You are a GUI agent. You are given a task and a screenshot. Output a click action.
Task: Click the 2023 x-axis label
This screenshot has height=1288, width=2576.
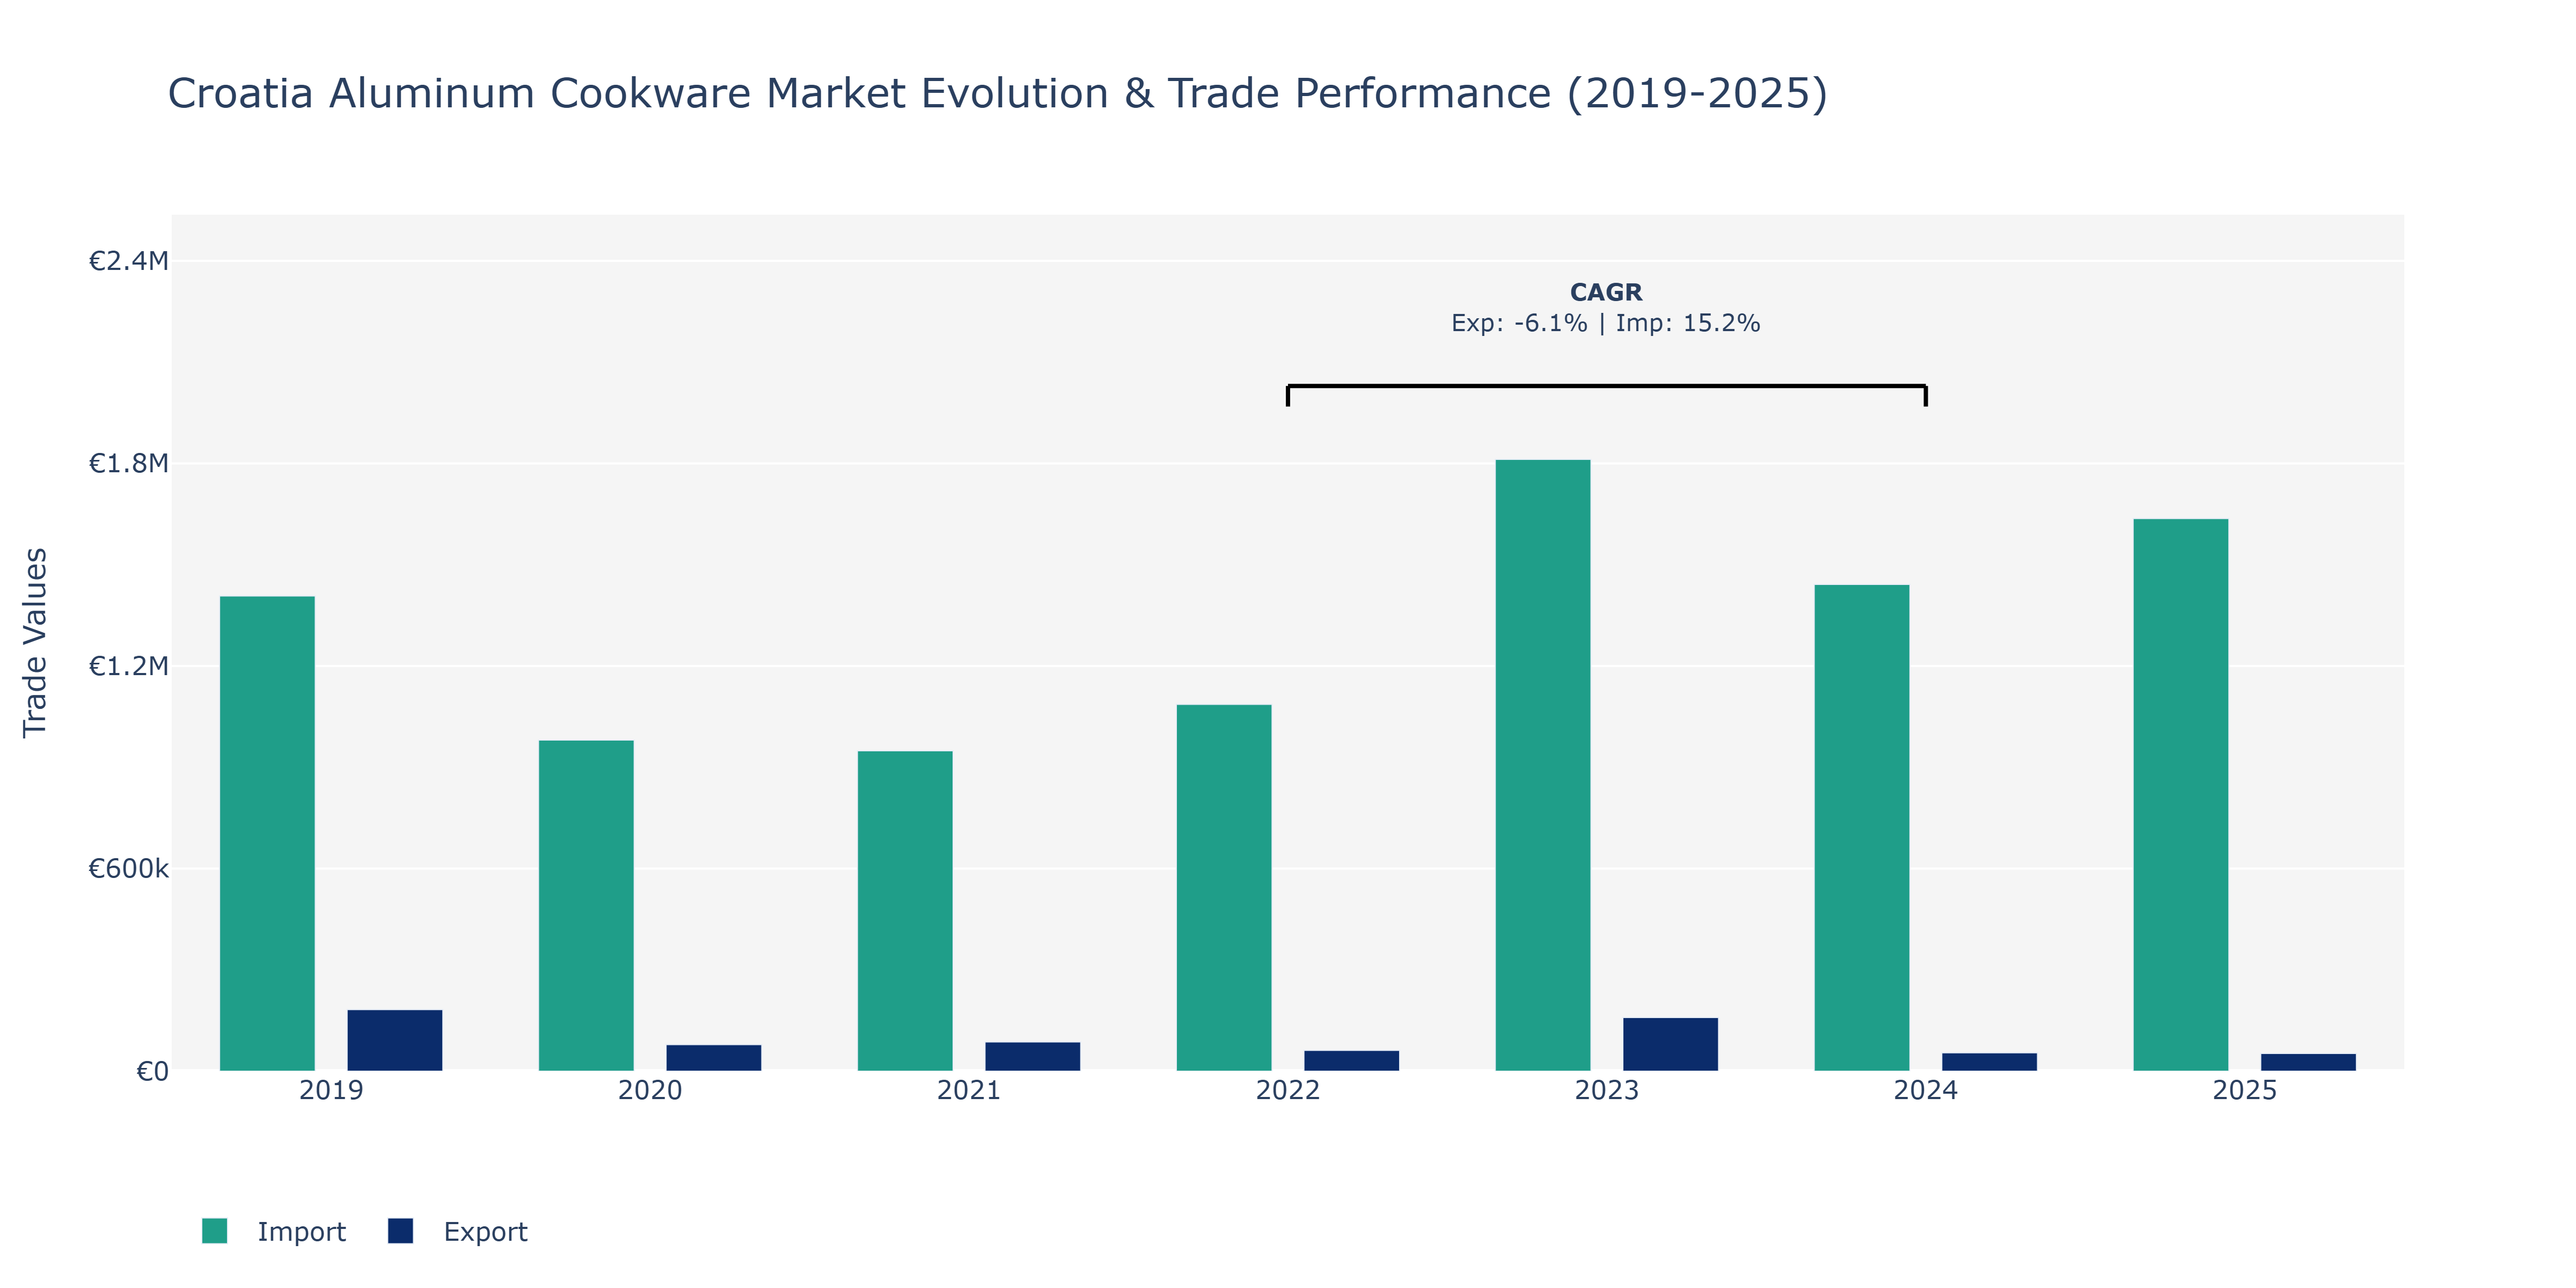pos(1607,1090)
